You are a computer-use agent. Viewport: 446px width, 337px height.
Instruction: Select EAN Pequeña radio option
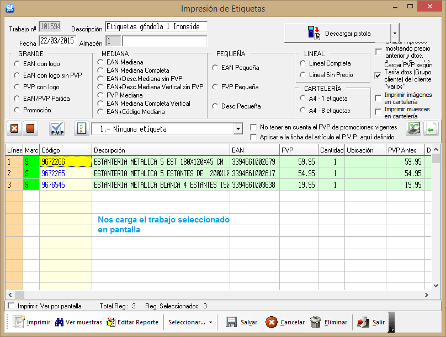coord(215,68)
